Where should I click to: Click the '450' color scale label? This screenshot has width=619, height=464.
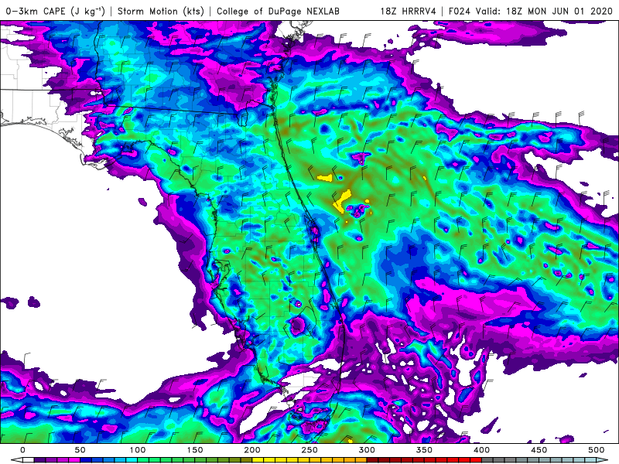539,450
